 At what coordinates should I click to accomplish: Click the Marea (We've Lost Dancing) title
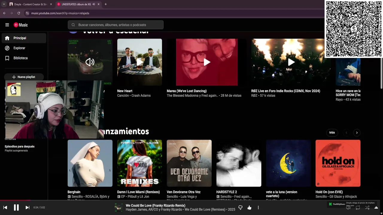pos(187,91)
